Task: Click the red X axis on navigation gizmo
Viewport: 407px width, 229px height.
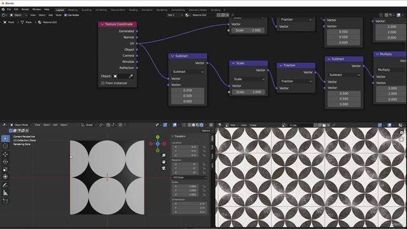Action: tap(164, 144)
